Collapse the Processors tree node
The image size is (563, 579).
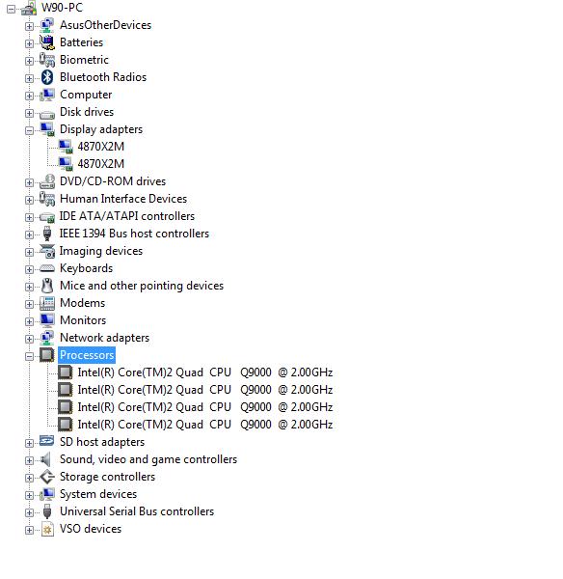(x=29, y=356)
